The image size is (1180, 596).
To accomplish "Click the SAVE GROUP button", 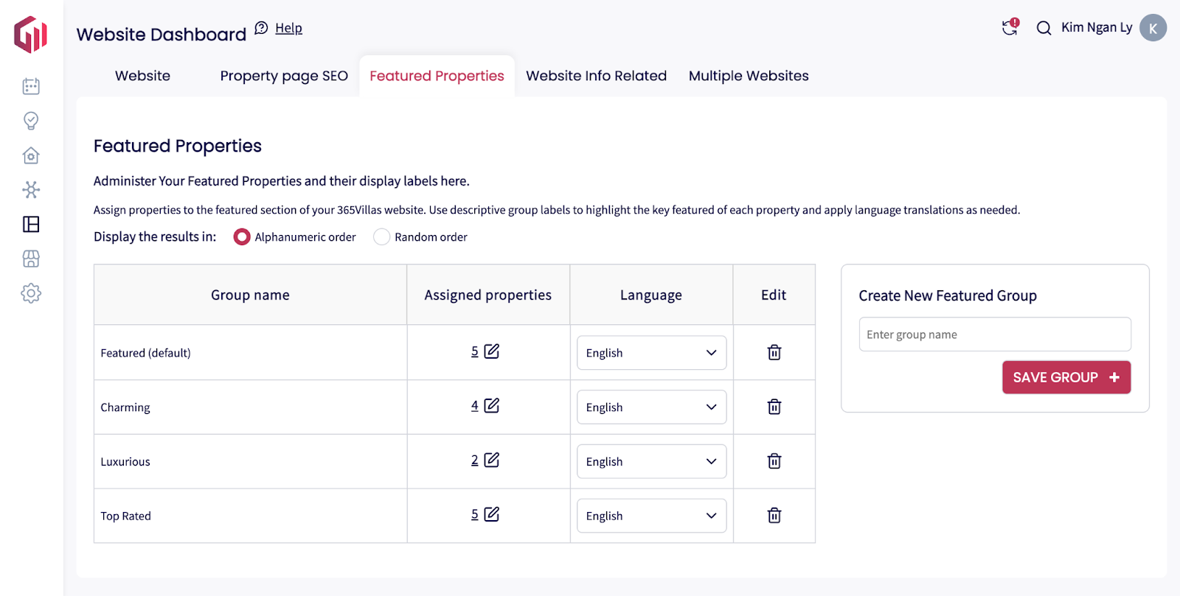I will tap(1066, 377).
